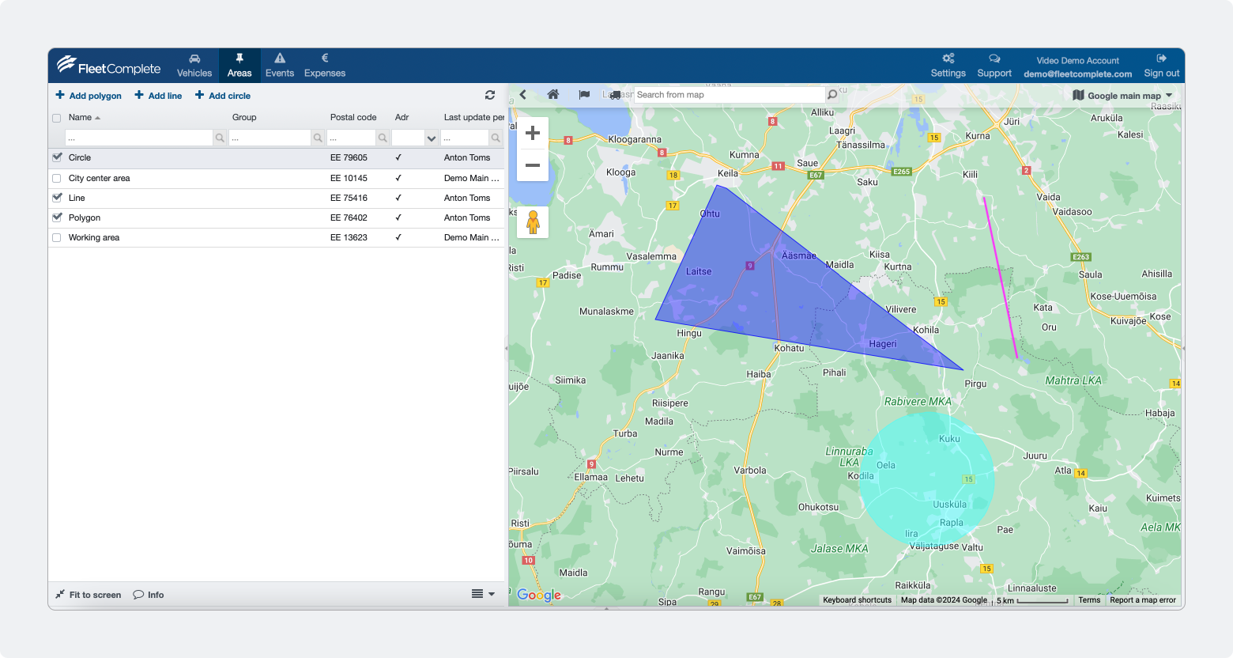Click Add line button
Screen dimensions: 1233x658
pos(158,96)
